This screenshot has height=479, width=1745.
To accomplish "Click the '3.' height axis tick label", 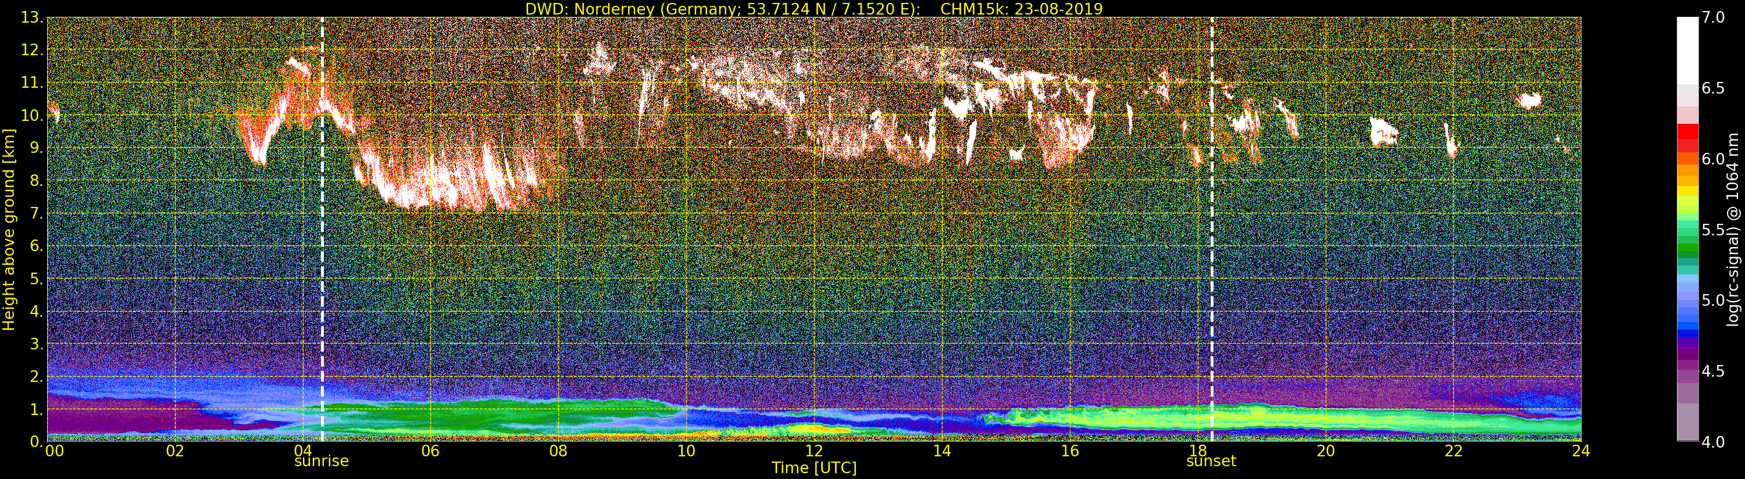I will (x=36, y=344).
